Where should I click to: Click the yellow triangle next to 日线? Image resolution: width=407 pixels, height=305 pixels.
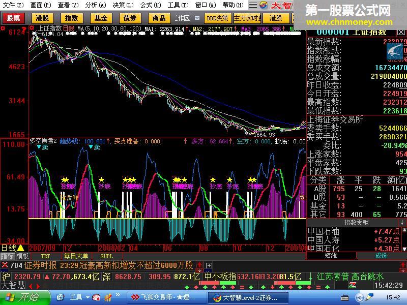tap(20, 249)
